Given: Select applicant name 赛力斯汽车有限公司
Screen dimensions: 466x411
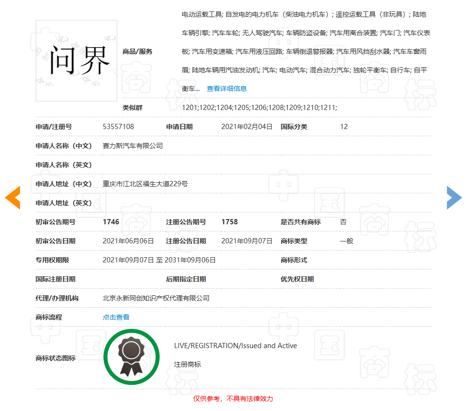Looking at the screenshot, I should (x=132, y=146).
